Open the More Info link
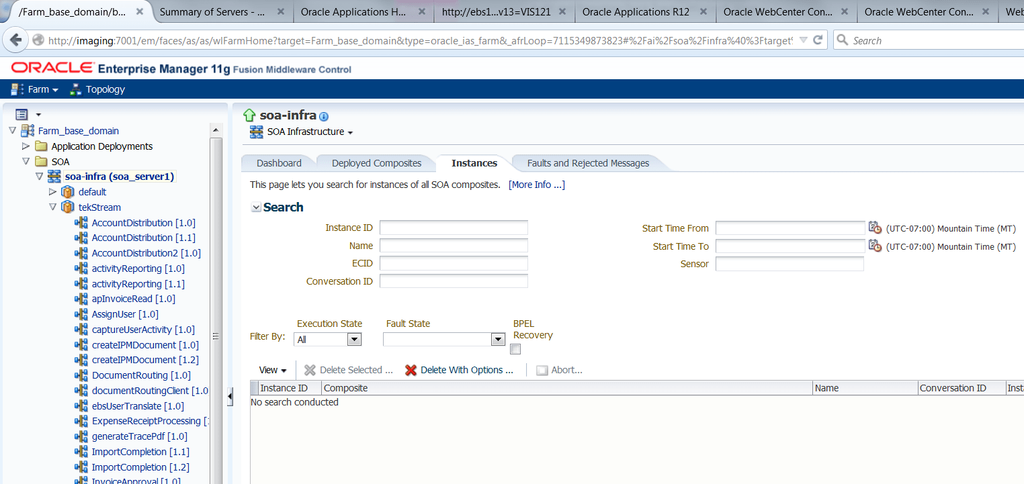Viewport: 1024px width, 484px height. pyautogui.click(x=537, y=185)
